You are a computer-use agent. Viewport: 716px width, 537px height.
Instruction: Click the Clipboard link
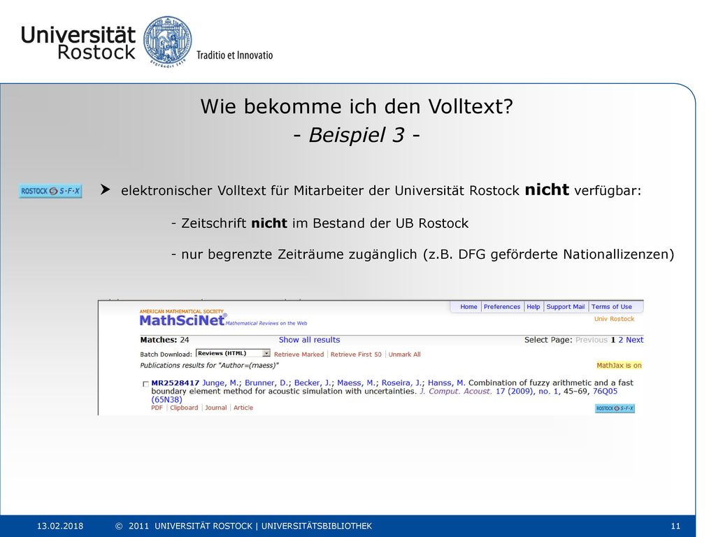point(184,408)
